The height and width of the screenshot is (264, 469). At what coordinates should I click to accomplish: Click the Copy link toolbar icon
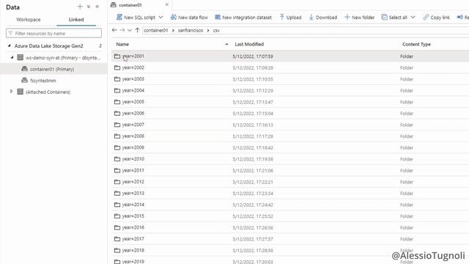pos(426,18)
